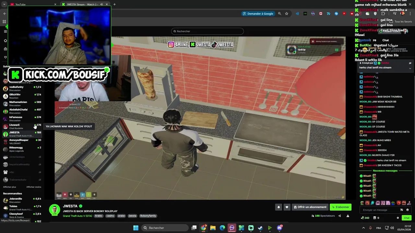Switch to the YouTube browser tab
This screenshot has height=233, width=415.
click(x=32, y=4)
